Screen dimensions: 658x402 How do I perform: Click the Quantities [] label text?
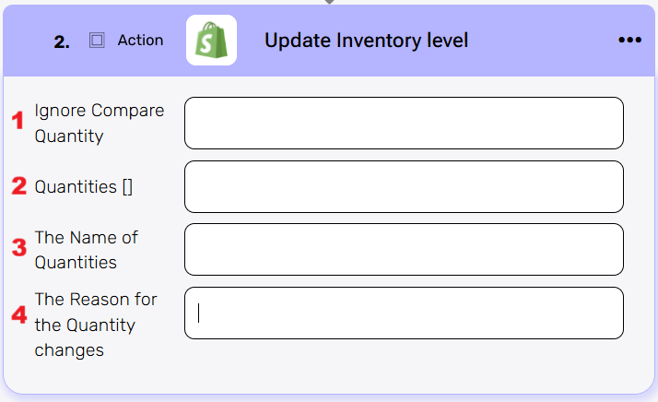pyautogui.click(x=84, y=186)
